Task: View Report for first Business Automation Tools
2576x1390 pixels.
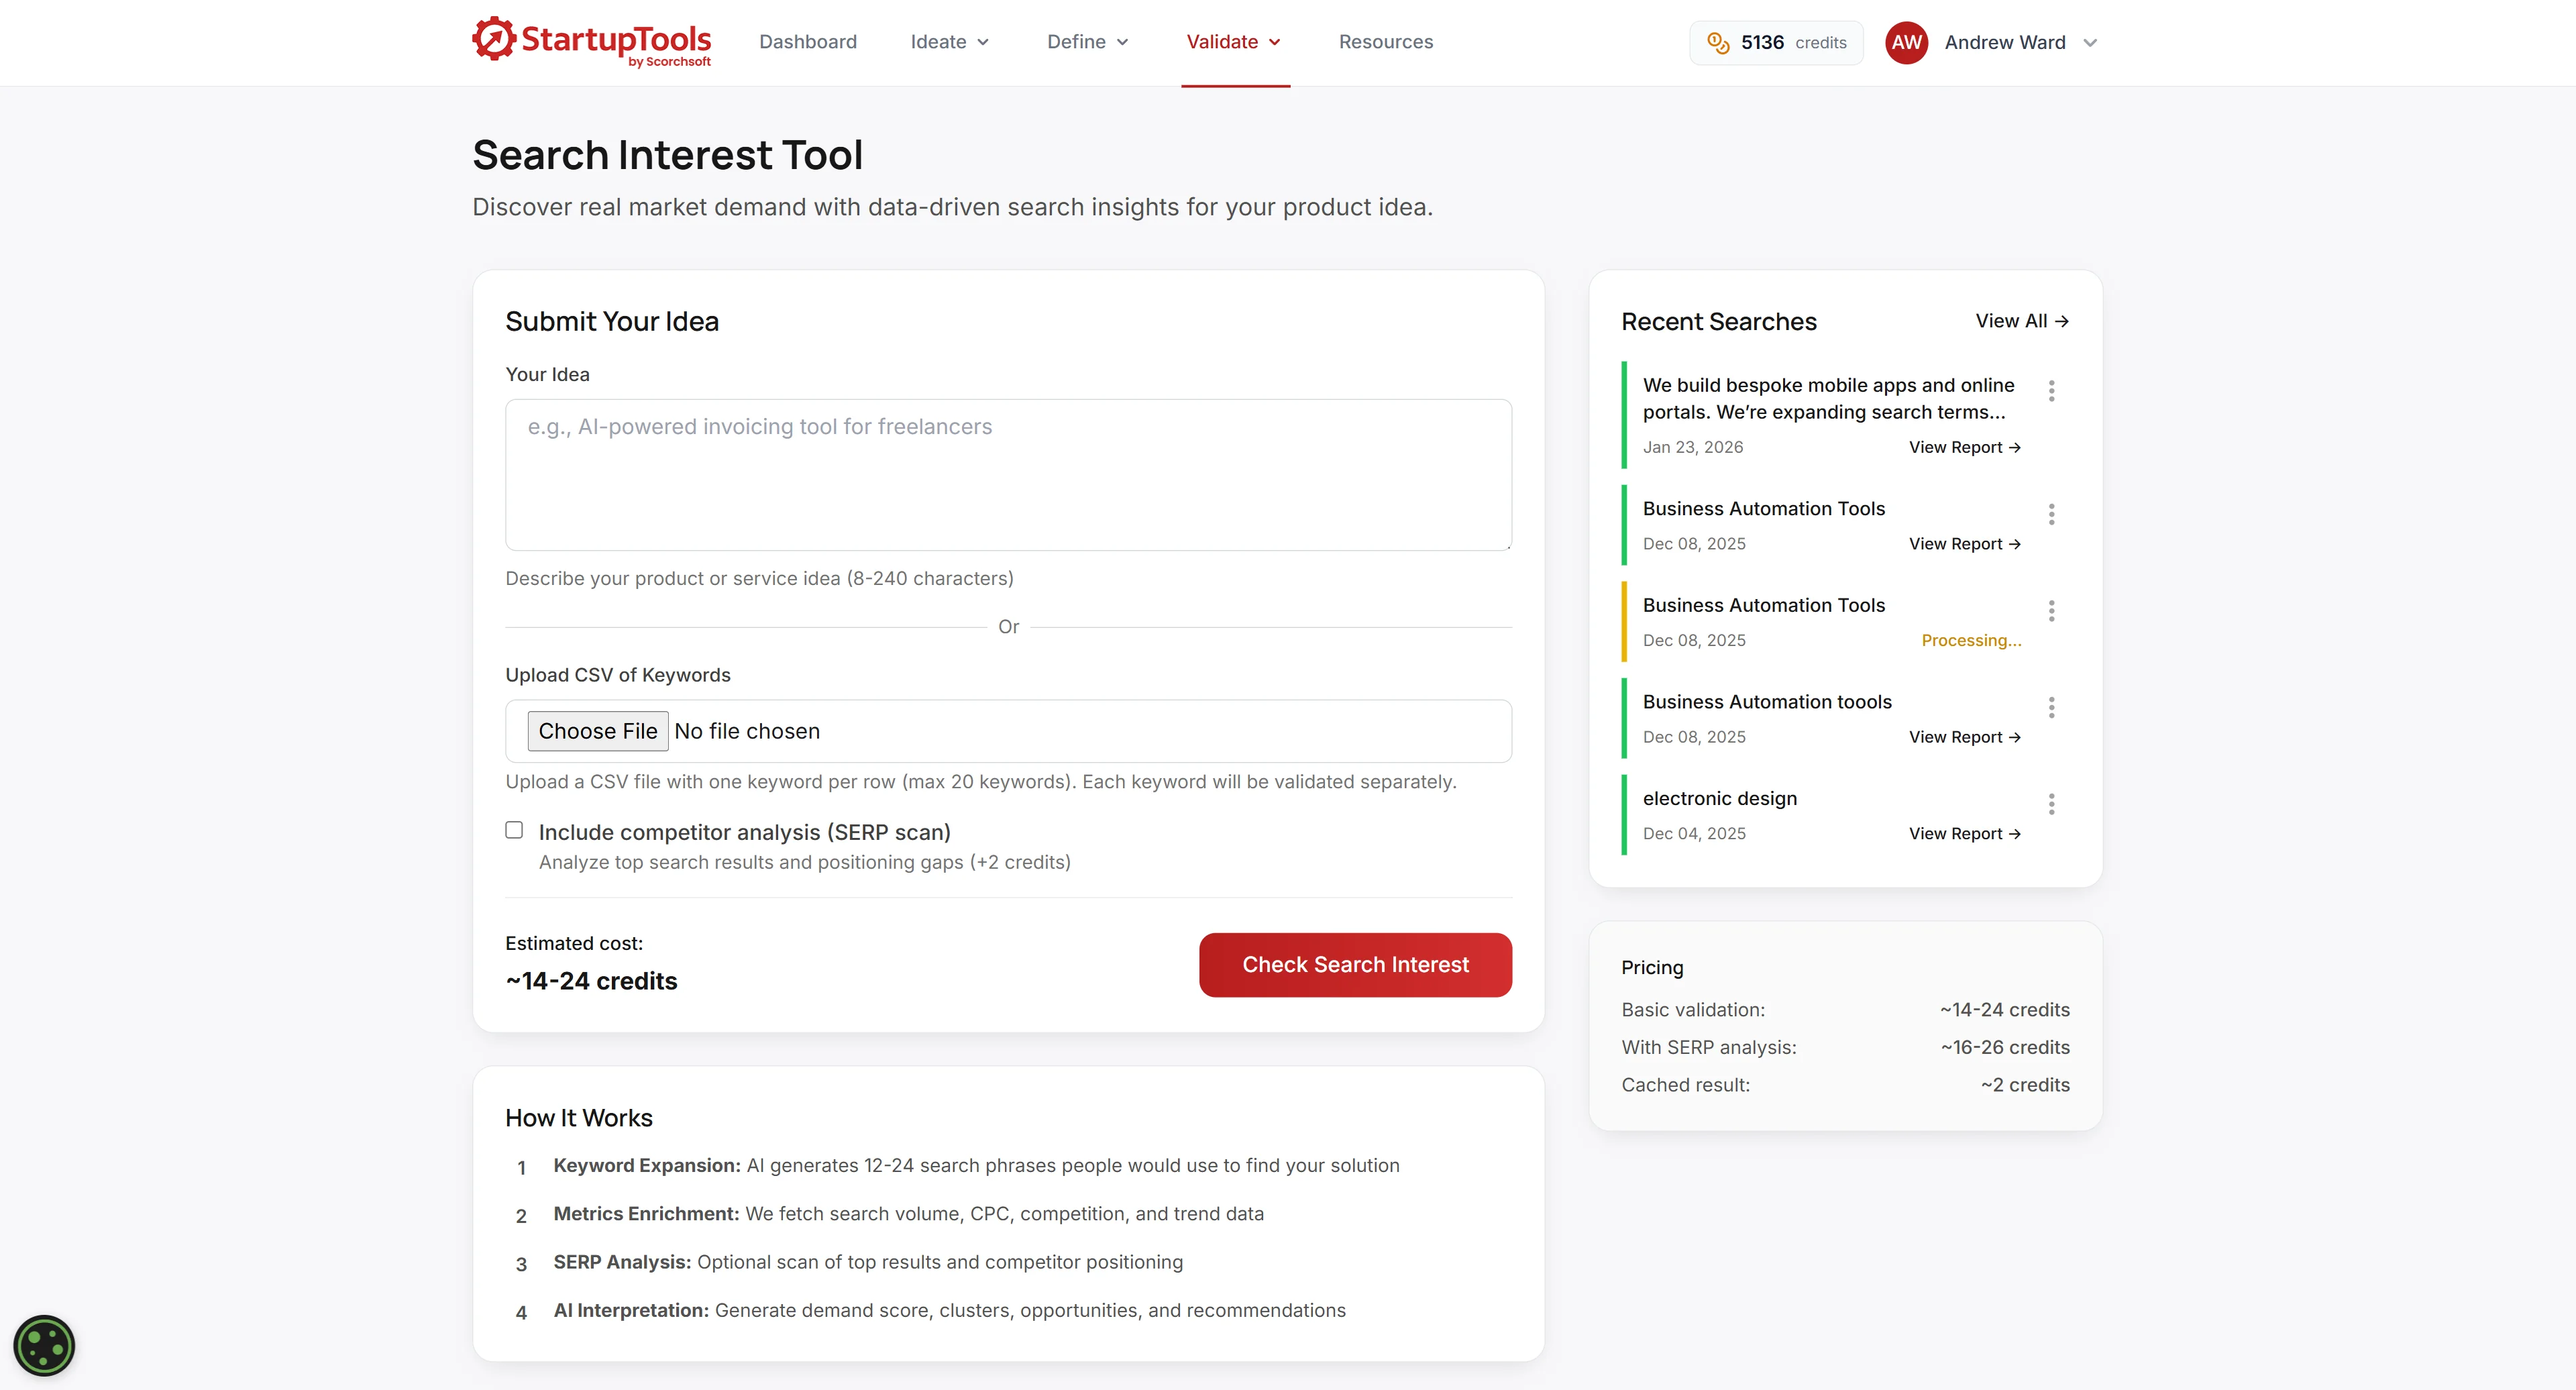Action: point(1964,544)
